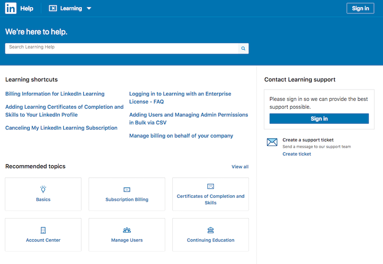The image size is (383, 264).
Task: Open the Basics topic label
Action: (x=43, y=199)
